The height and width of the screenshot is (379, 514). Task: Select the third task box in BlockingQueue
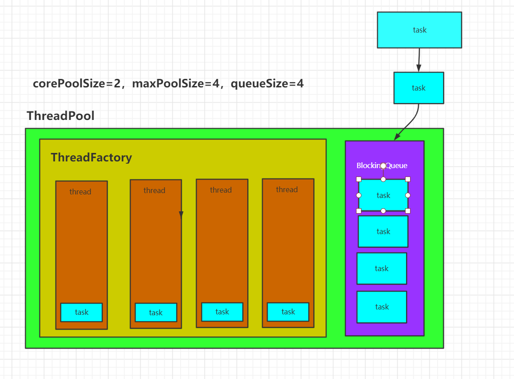point(381,268)
